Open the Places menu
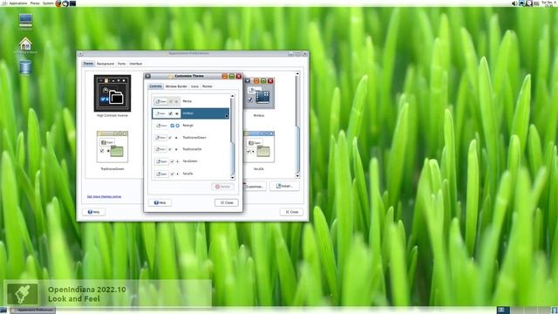Image resolution: width=558 pixels, height=314 pixels. pos(35,3)
